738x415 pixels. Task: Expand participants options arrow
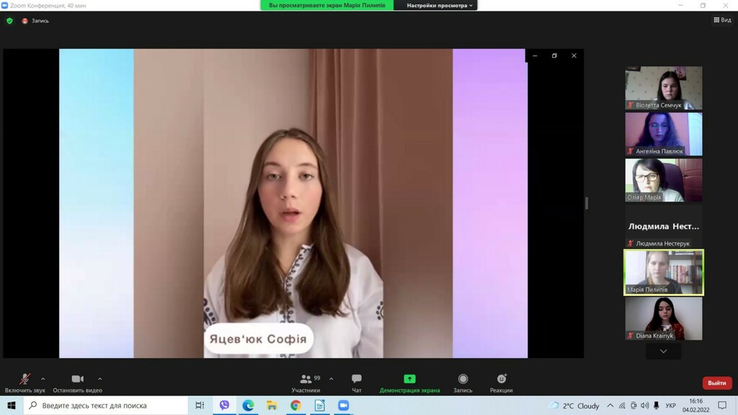tap(332, 378)
